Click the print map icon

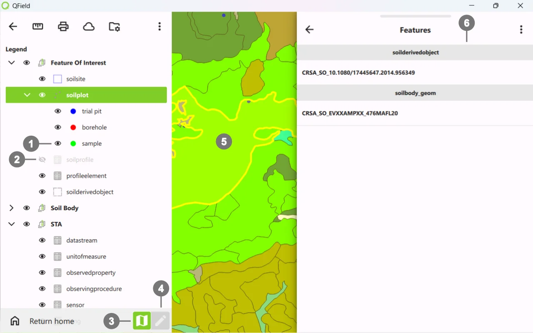pos(63,27)
